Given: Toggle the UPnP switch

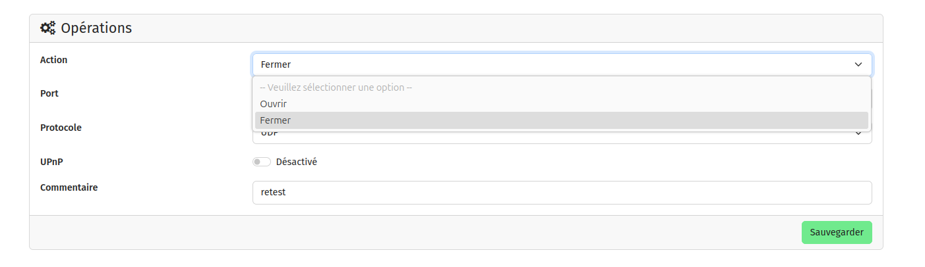Looking at the screenshot, I should 262,162.
